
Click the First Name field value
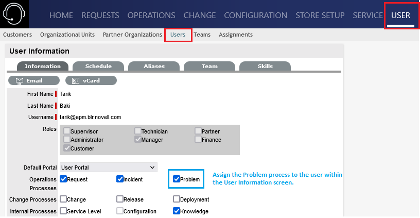tap(66, 94)
